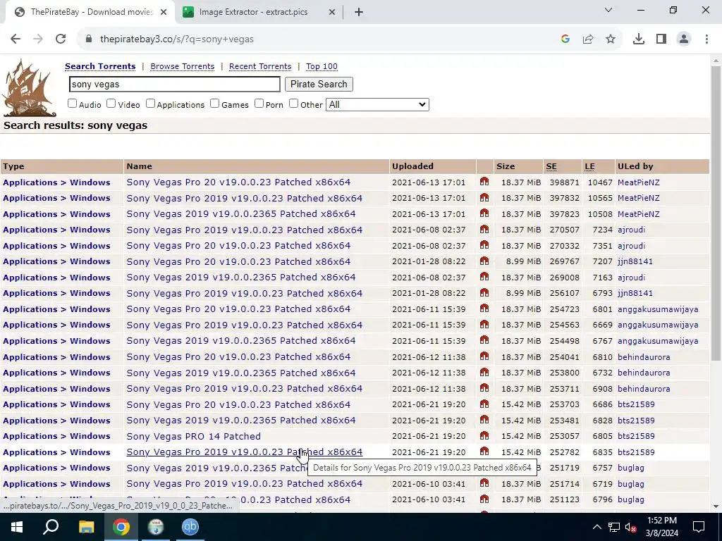Reload the current page
Image resolution: width=722 pixels, height=541 pixels.
click(61, 39)
